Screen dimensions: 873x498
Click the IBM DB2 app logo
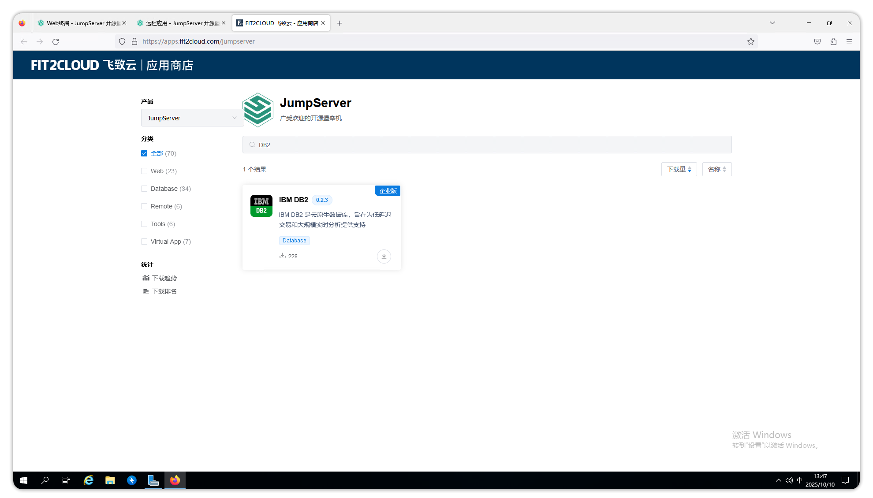tap(261, 206)
